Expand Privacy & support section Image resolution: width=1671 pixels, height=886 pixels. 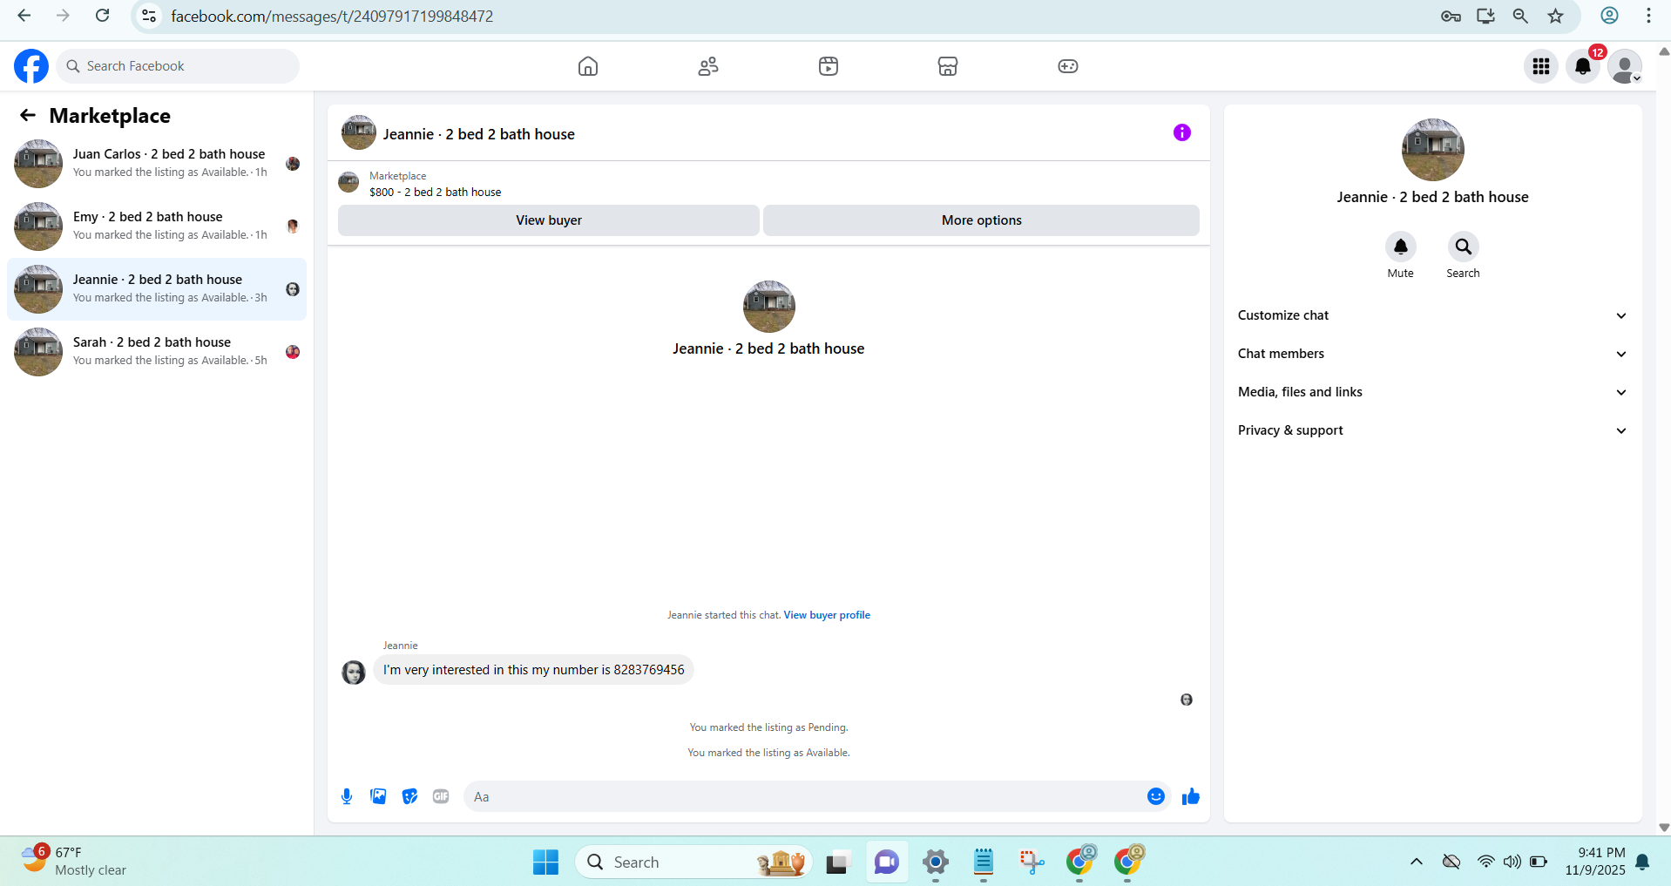pos(1432,430)
